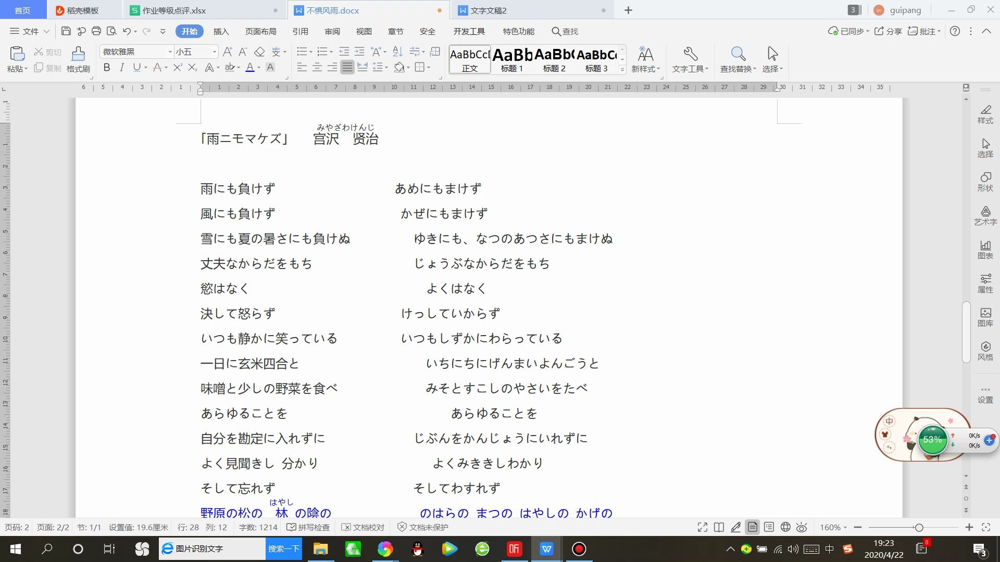This screenshot has width=1000, height=562.
Task: Open the font name dropdown (微软雅黑)
Action: (x=170, y=52)
